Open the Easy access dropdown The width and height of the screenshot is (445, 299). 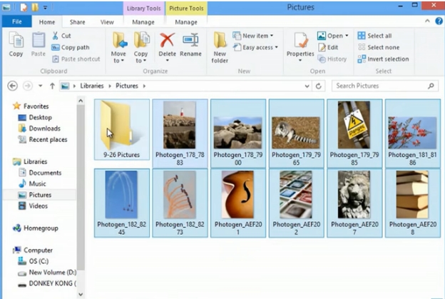tap(255, 47)
